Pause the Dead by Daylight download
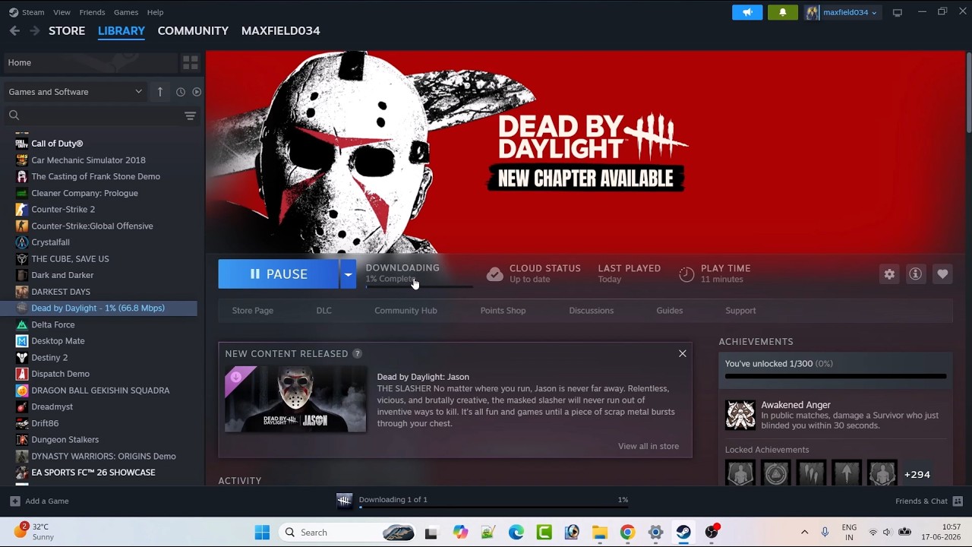The height and width of the screenshot is (547, 972). [279, 274]
